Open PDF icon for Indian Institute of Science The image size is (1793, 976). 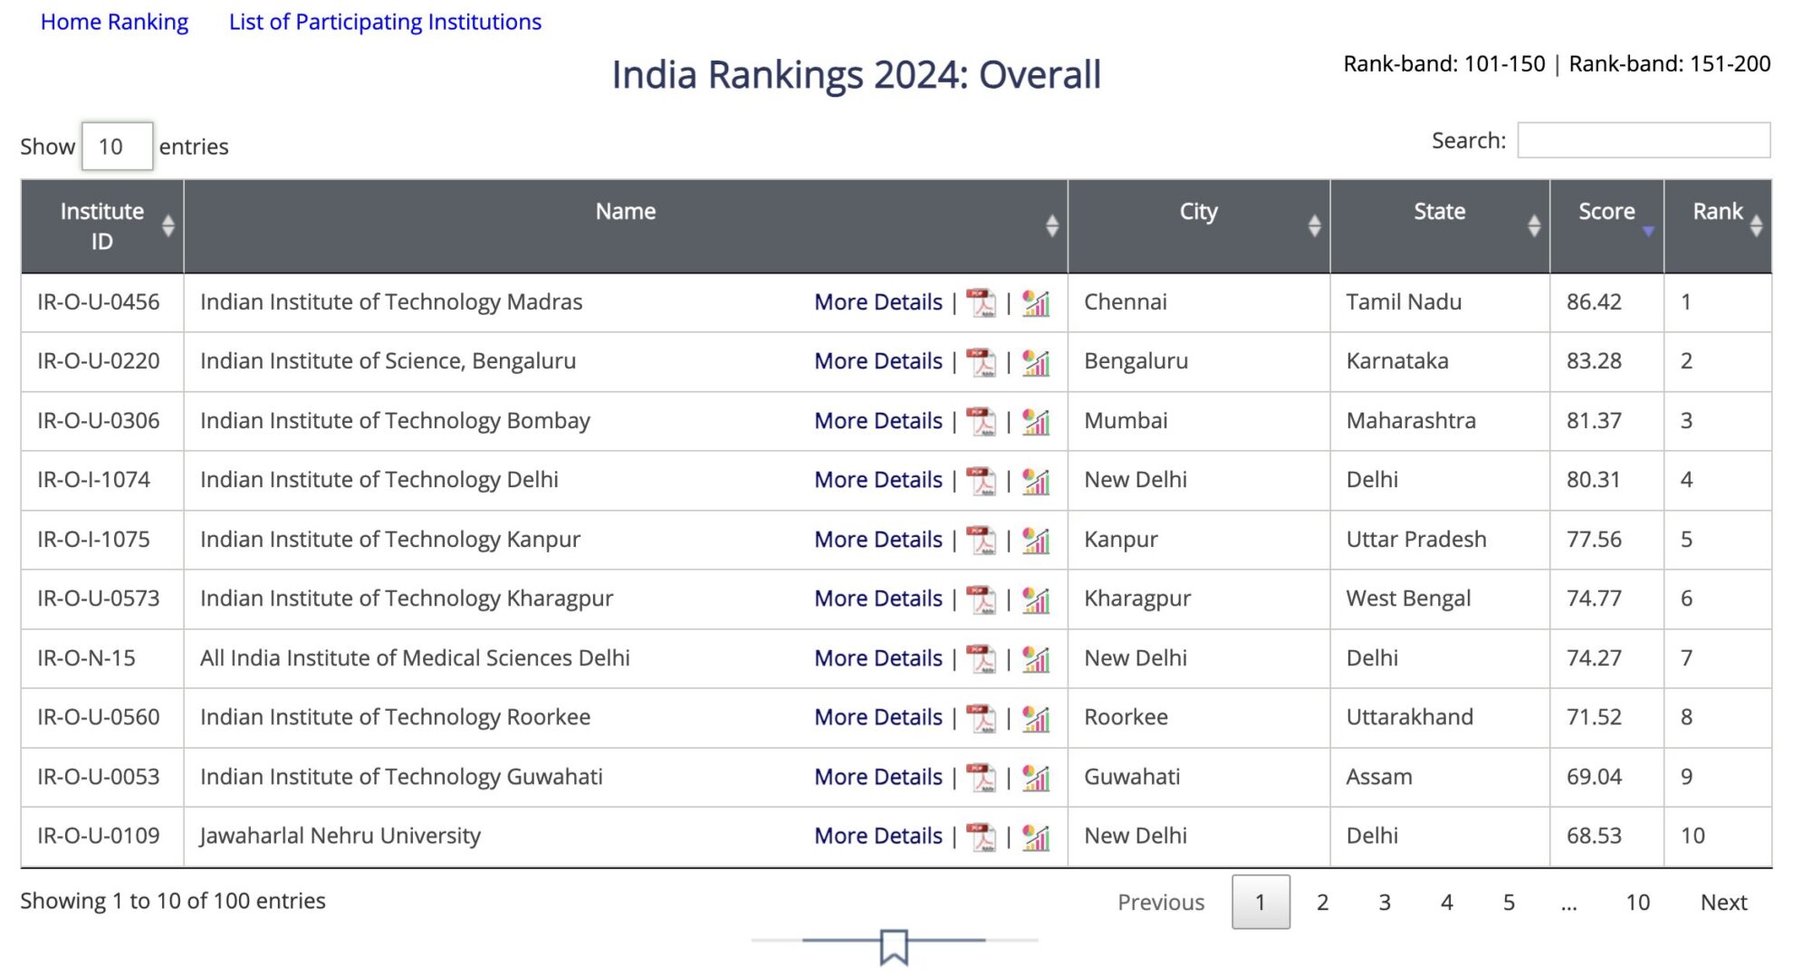click(981, 362)
